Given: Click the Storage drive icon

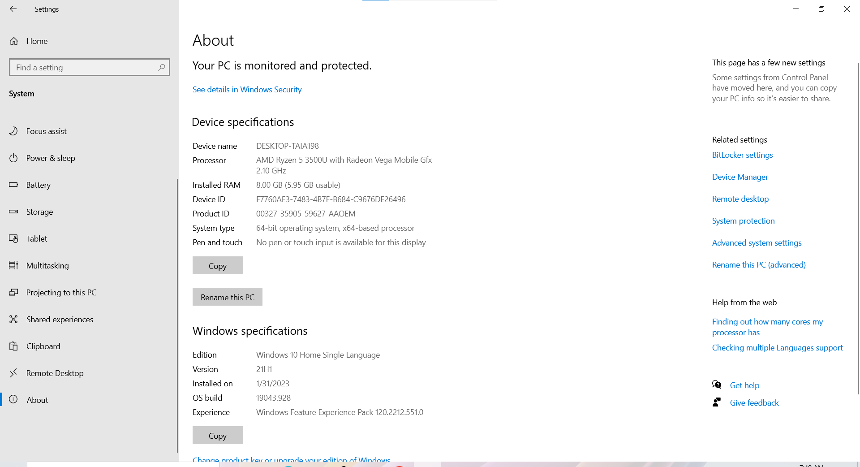Looking at the screenshot, I should click(x=13, y=212).
